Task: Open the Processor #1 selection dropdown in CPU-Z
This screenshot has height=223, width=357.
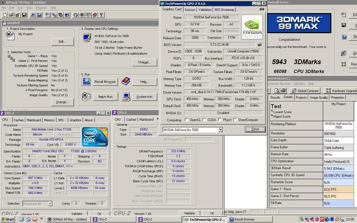Action: 50,204
